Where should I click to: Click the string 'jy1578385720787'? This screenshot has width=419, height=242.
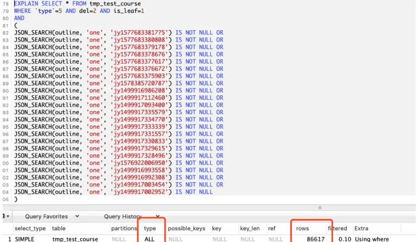139,83
